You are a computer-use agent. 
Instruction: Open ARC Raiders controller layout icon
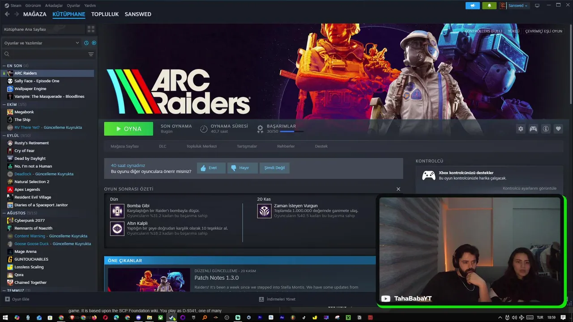click(533, 129)
